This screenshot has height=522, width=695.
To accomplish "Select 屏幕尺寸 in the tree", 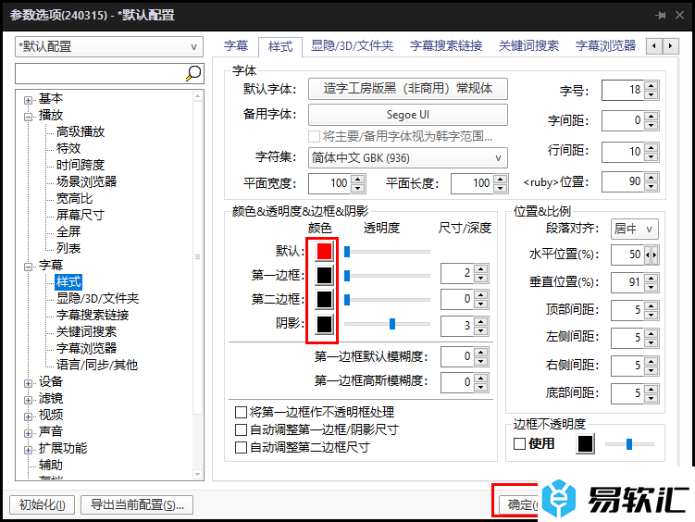I will click(81, 215).
